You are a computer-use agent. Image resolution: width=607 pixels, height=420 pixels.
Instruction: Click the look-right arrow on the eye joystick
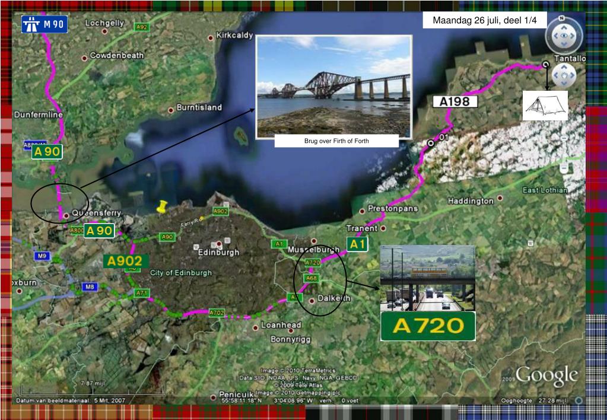pyautogui.click(x=572, y=36)
